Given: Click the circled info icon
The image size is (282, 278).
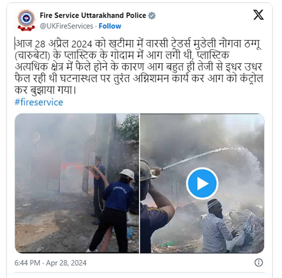Looking at the screenshot, I should coord(259,263).
